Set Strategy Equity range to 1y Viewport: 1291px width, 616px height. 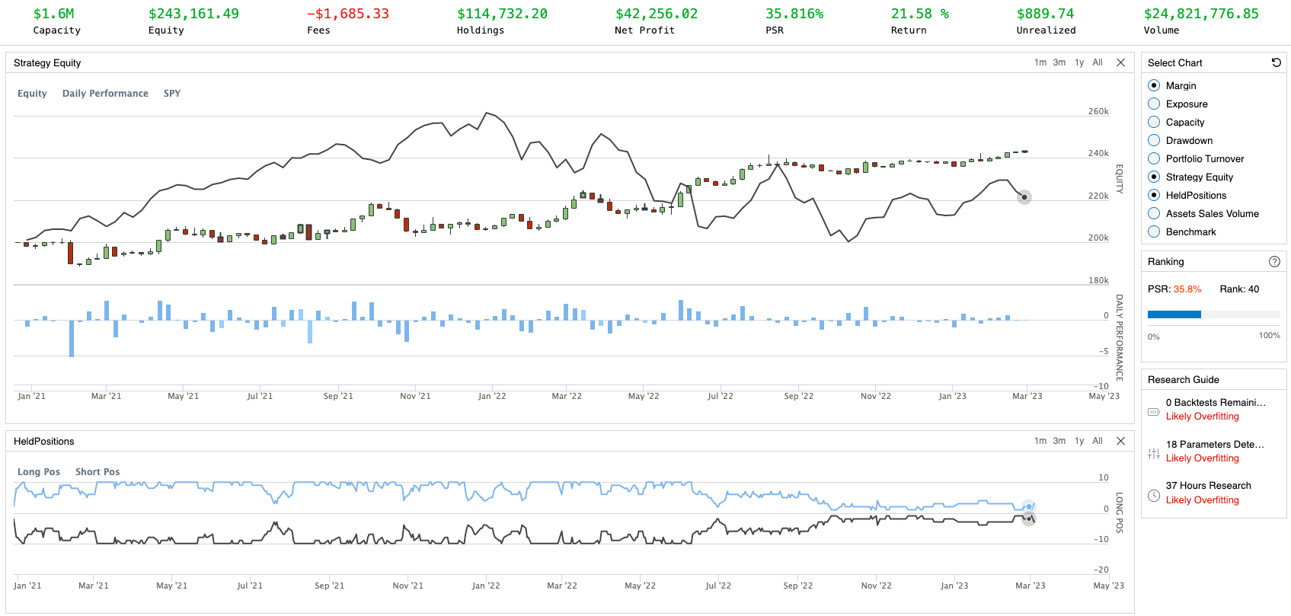click(x=1079, y=62)
